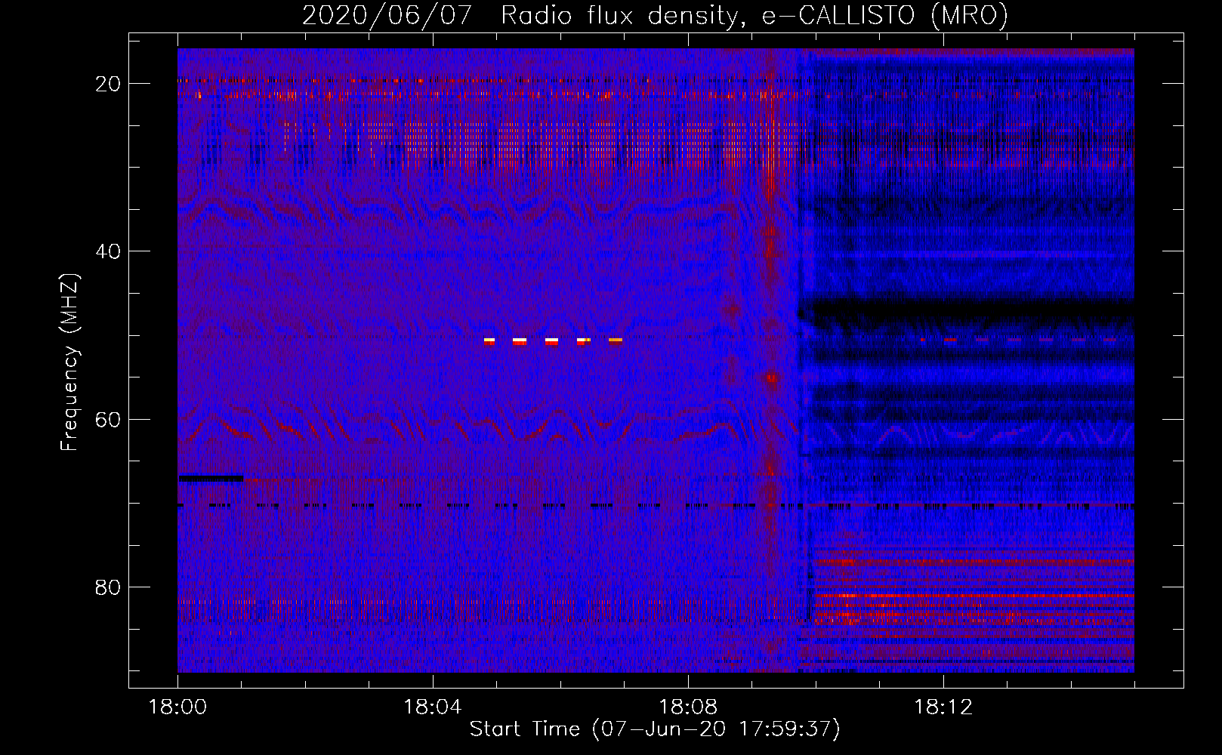Click the '18:04' time tick label
This screenshot has width=1222, height=755.
(x=433, y=707)
